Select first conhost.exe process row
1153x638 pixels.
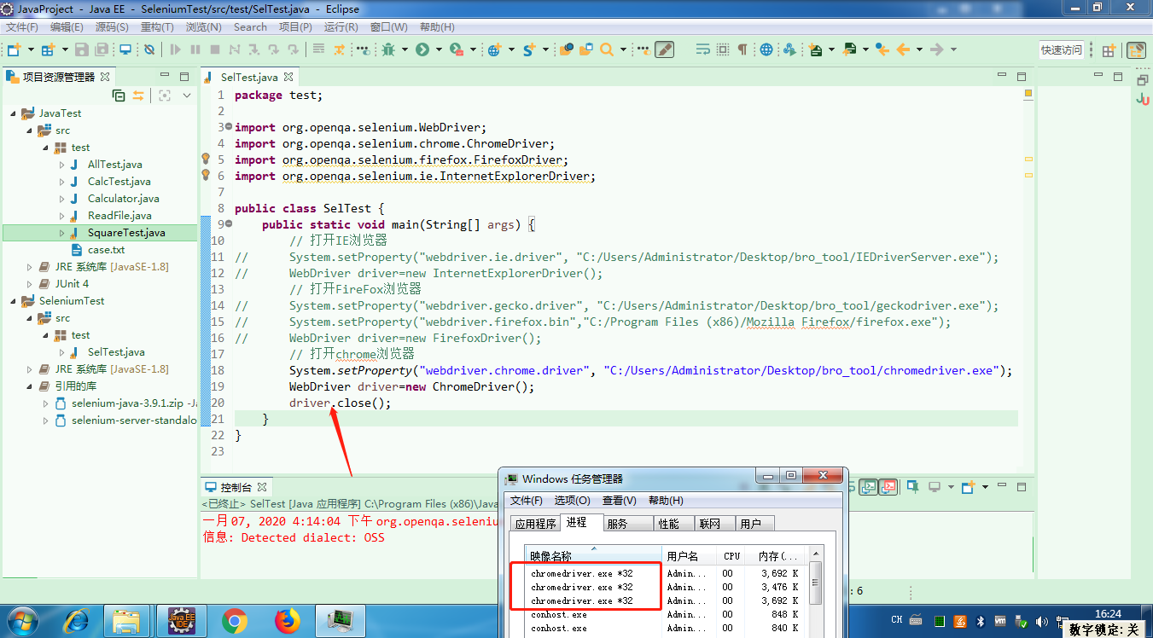pos(666,615)
